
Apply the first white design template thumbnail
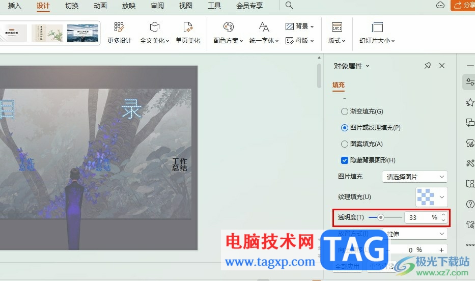pos(13,33)
